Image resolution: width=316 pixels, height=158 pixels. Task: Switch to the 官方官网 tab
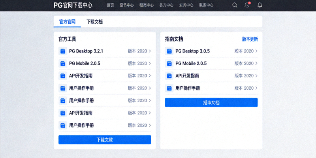point(67,22)
